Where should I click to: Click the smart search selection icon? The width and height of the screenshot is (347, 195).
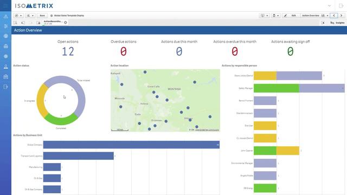point(15,23)
